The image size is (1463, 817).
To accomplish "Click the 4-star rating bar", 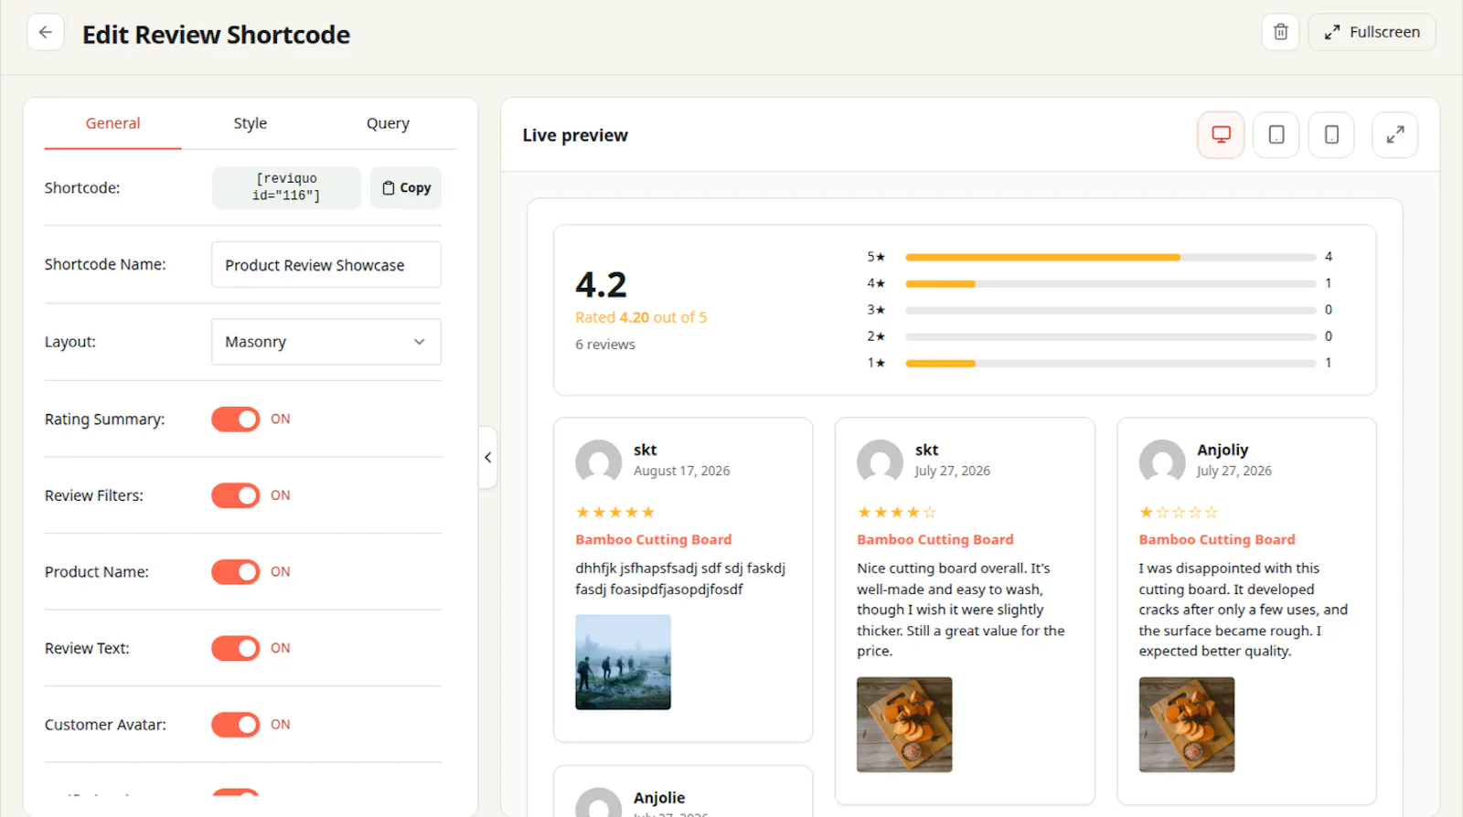I will tap(1110, 284).
